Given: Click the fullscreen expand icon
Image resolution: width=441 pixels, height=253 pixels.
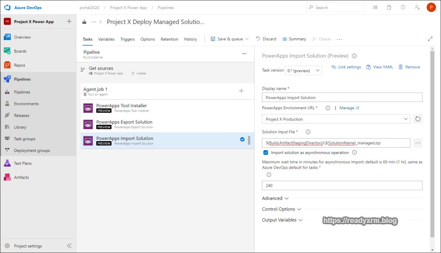Looking at the screenshot, I should pos(430,39).
